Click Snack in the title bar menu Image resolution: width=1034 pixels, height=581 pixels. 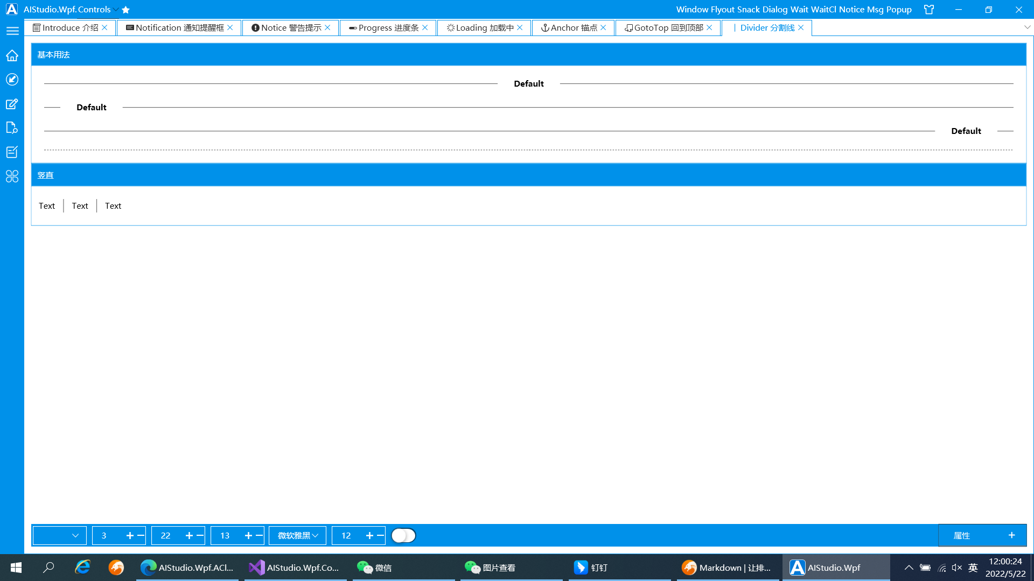[x=749, y=10]
